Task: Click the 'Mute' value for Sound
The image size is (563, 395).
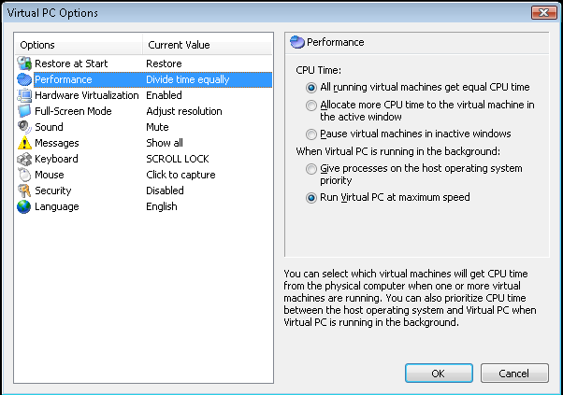Action: [157, 127]
